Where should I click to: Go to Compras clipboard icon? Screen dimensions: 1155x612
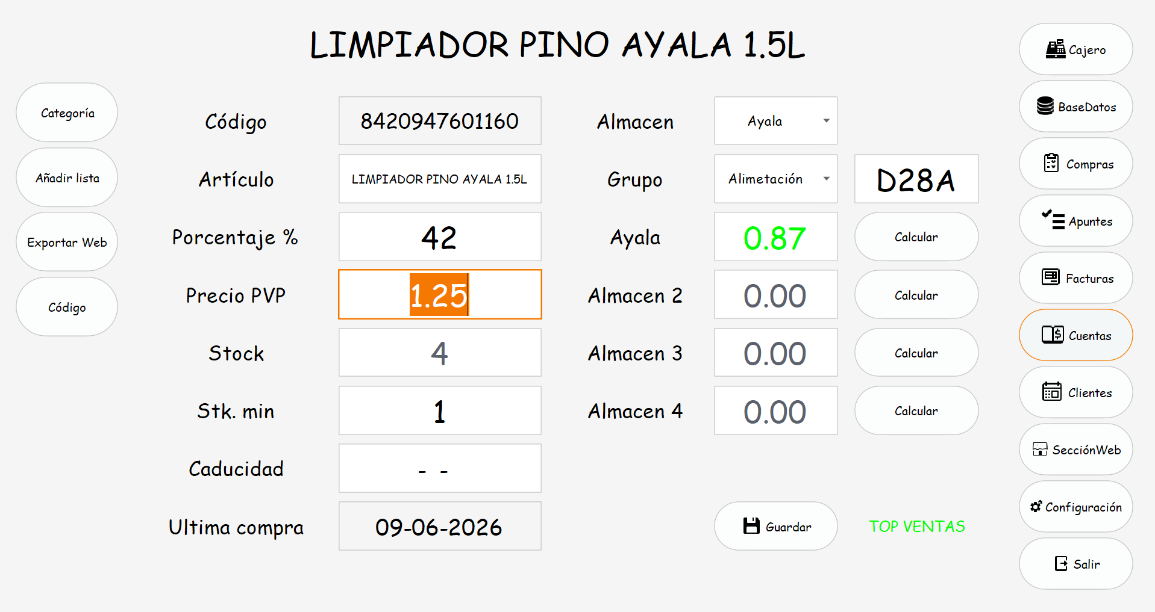[x=1051, y=163]
